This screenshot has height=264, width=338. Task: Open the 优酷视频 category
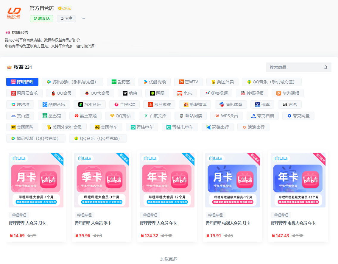point(155,82)
